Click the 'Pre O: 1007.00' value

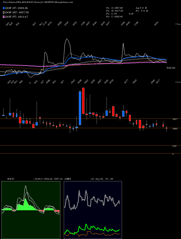(114, 8)
